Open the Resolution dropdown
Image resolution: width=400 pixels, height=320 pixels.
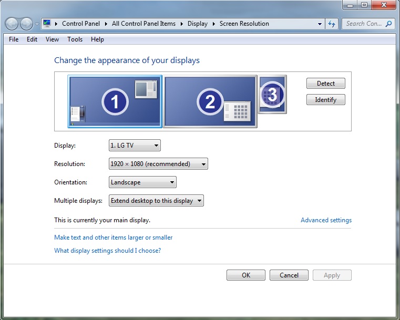click(x=158, y=164)
